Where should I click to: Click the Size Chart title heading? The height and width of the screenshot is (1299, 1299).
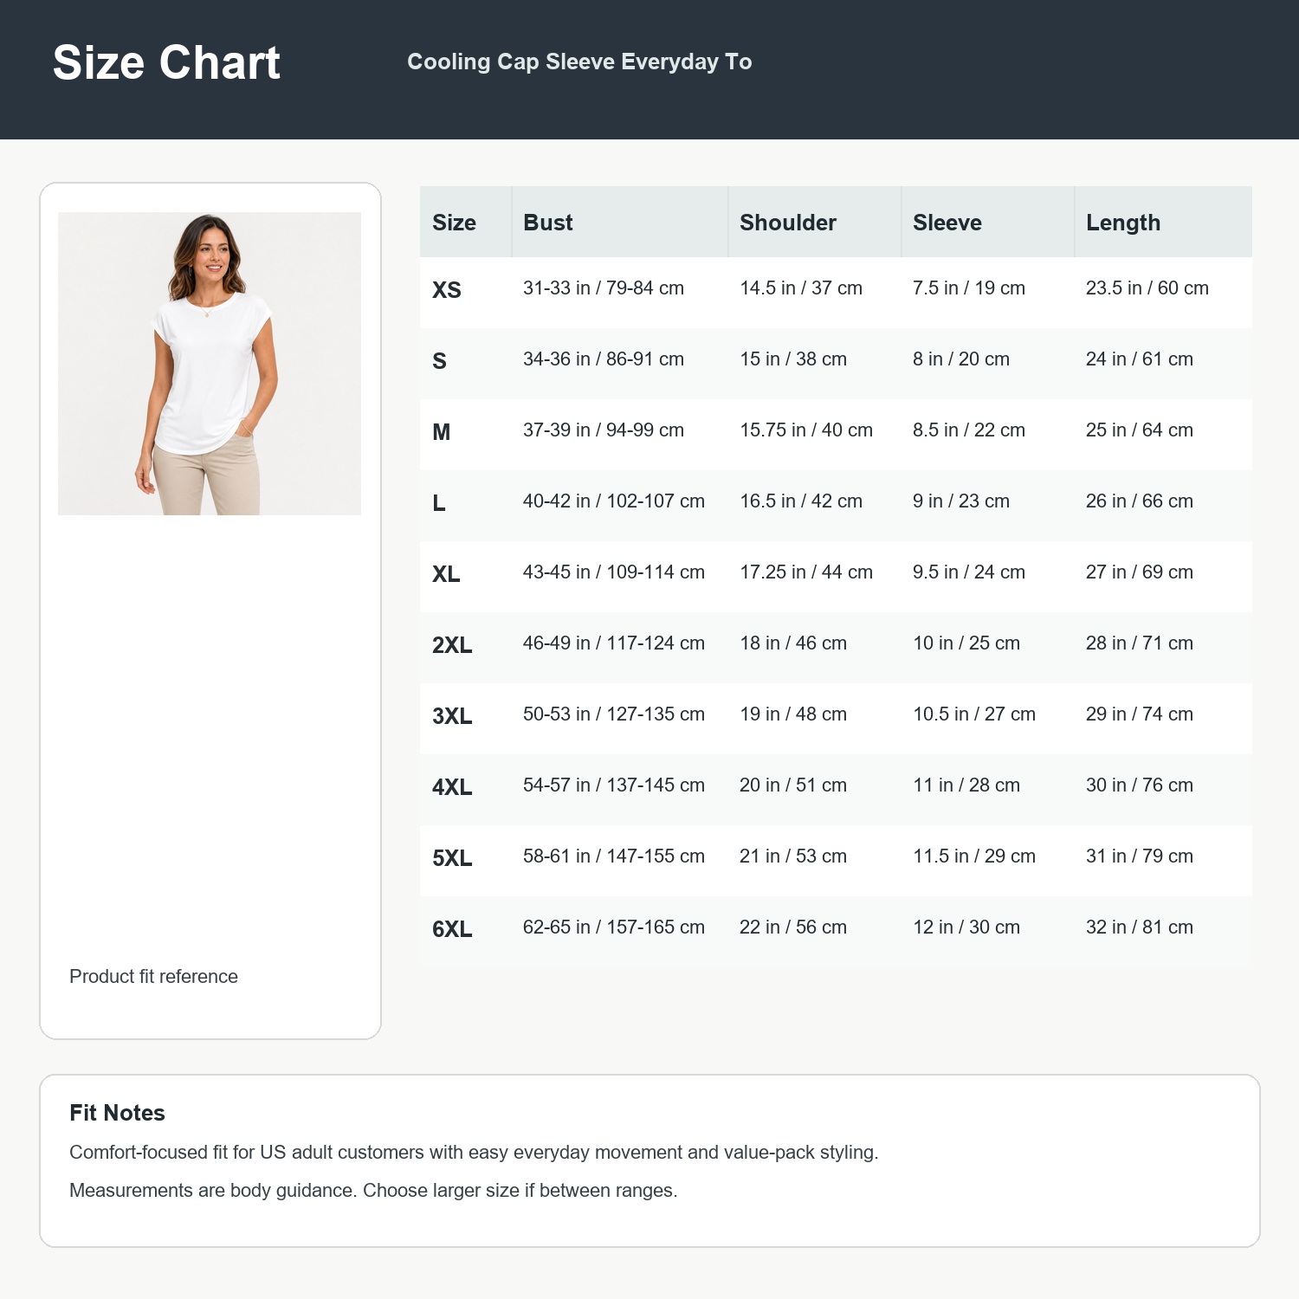coord(166,62)
